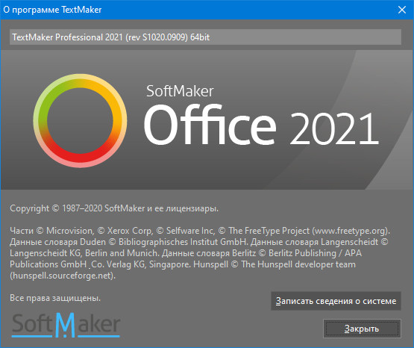414x348 pixels.
Task: Click the www.freetype.org text
Action: pyautogui.click(x=350, y=231)
